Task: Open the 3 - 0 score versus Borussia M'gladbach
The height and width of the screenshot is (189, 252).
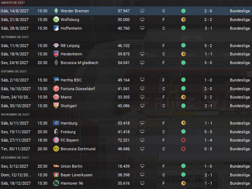Action: click(x=208, y=63)
